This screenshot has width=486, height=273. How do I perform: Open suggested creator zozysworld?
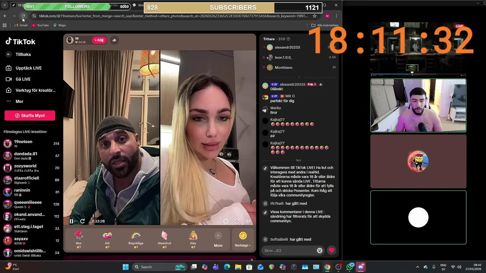[x=31, y=168]
